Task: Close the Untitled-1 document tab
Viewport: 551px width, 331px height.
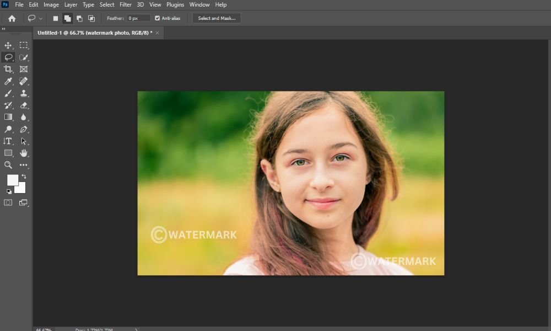Action: (x=157, y=33)
